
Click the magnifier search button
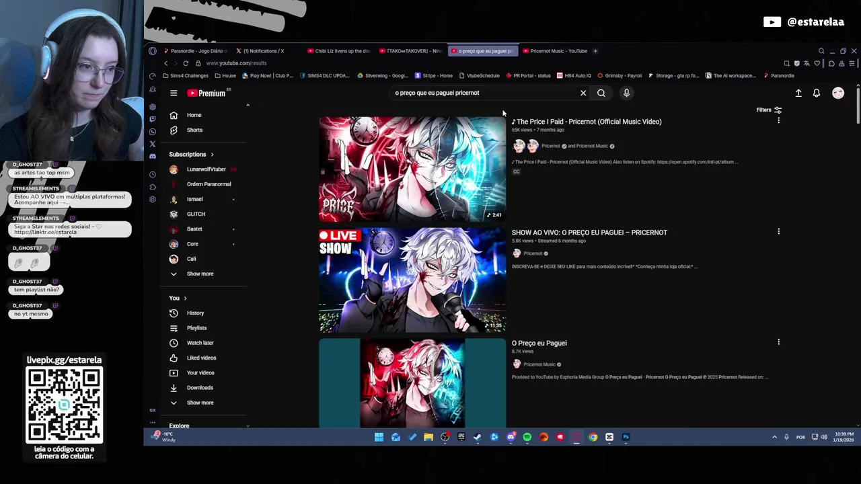(601, 93)
